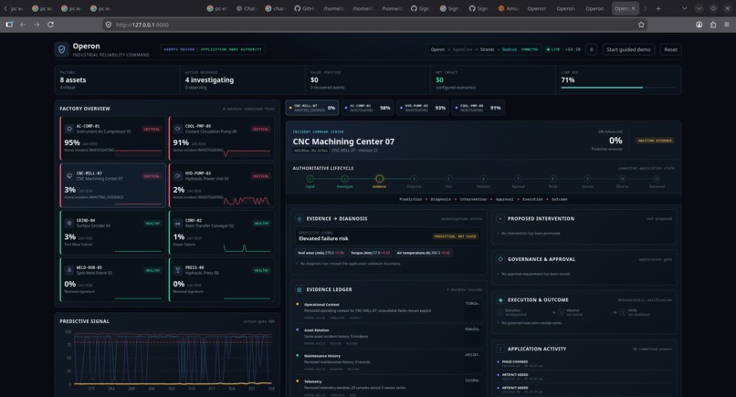Click the Tool wear feature chip
Viewport: 736px width, 397px height.
tap(321, 253)
